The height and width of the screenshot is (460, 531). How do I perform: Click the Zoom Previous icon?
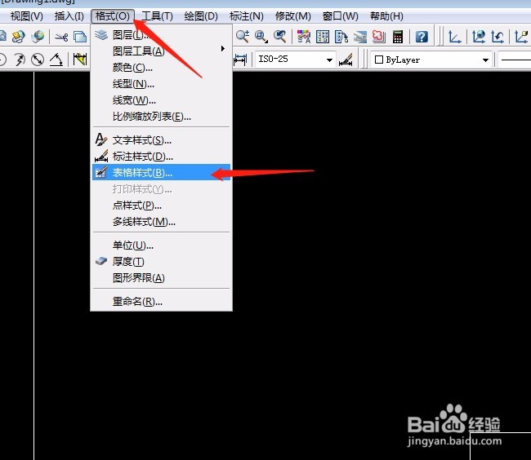(x=280, y=36)
